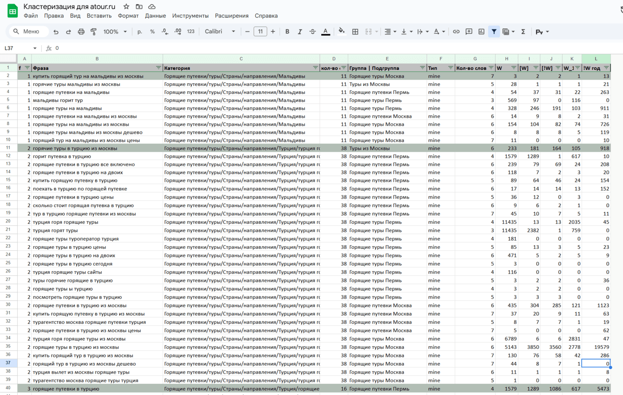Click the Functions sigma icon
623x395 pixels.
coord(523,32)
